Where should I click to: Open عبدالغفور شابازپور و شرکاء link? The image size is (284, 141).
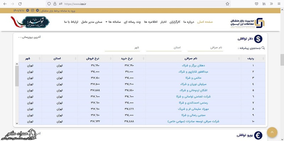[x=193, y=72]
